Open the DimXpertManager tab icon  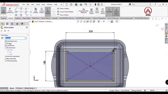[17, 24]
